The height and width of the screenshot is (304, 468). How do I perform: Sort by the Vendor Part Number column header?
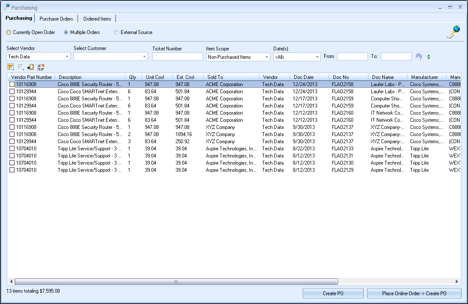tap(32, 77)
